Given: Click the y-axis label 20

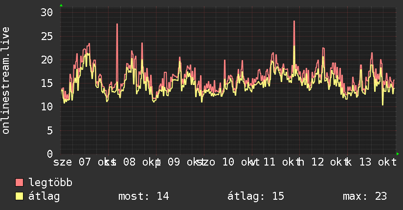Looking at the screenshot, I should click(x=47, y=60).
